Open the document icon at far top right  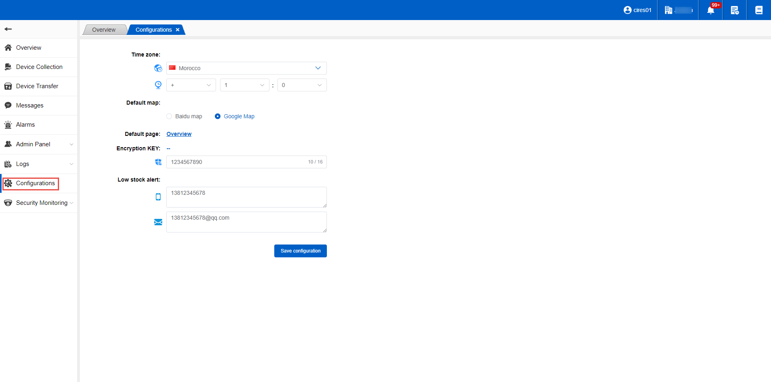pyautogui.click(x=759, y=10)
